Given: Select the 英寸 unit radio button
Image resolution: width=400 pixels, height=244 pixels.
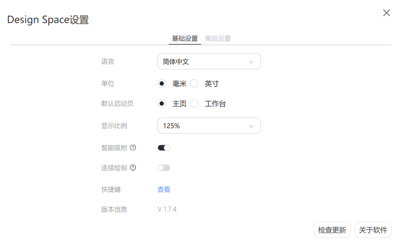Looking at the screenshot, I should point(194,84).
